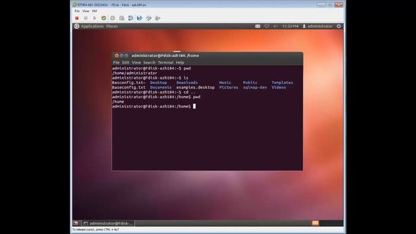Open the Places menu in Ubuntu panel
The height and width of the screenshot is (234, 416).
point(112,26)
